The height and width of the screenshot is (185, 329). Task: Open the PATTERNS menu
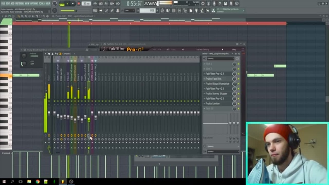click(x=19, y=3)
